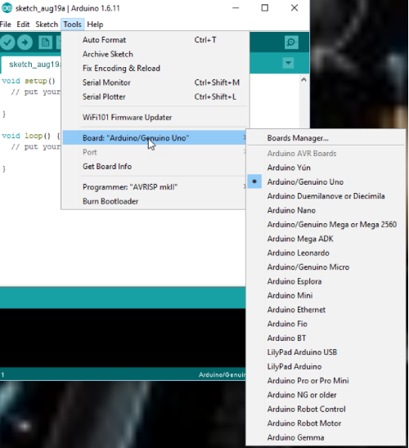Click the New sketch file icon
409x448 pixels.
(x=45, y=43)
